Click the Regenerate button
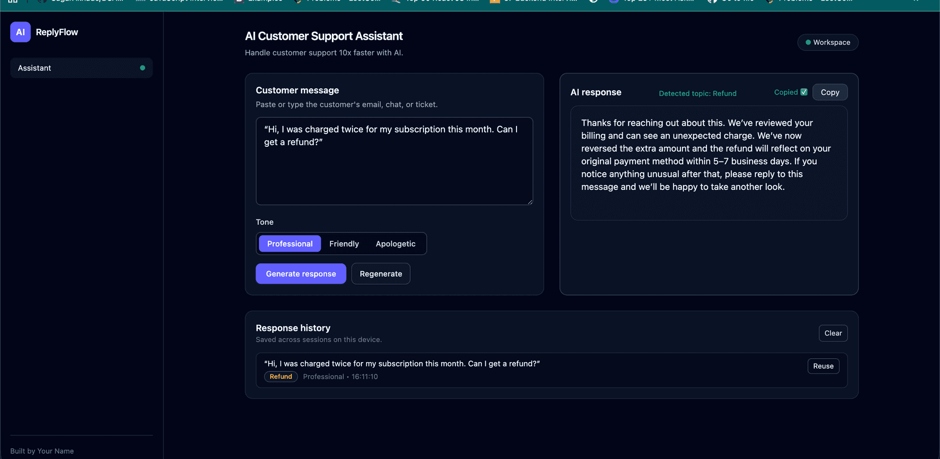 pos(381,274)
